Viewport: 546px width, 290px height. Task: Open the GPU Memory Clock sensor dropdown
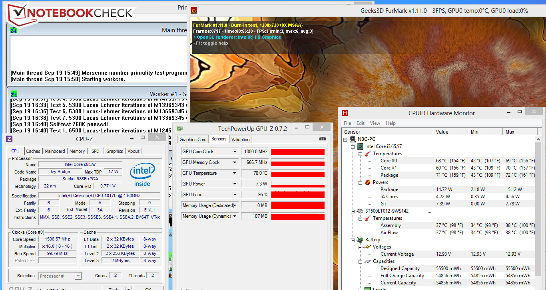click(235, 162)
